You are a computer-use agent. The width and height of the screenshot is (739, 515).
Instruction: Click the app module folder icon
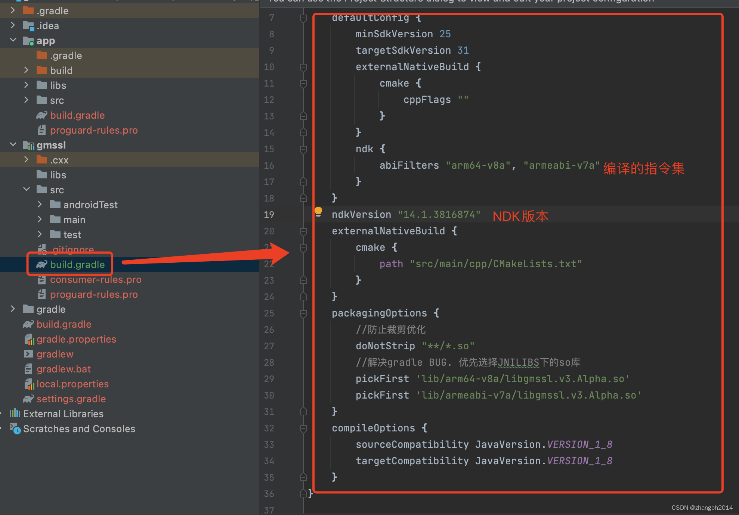point(28,41)
